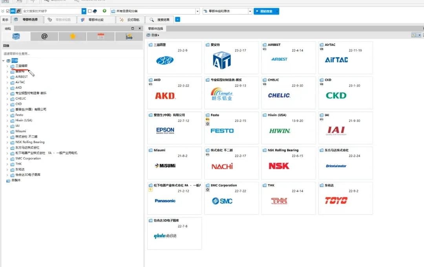Open the full-text search keyword dropdown arrow

click(x=84, y=11)
